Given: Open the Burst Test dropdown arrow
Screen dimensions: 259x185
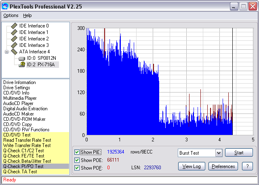Looking at the screenshot, I should tap(219, 153).
